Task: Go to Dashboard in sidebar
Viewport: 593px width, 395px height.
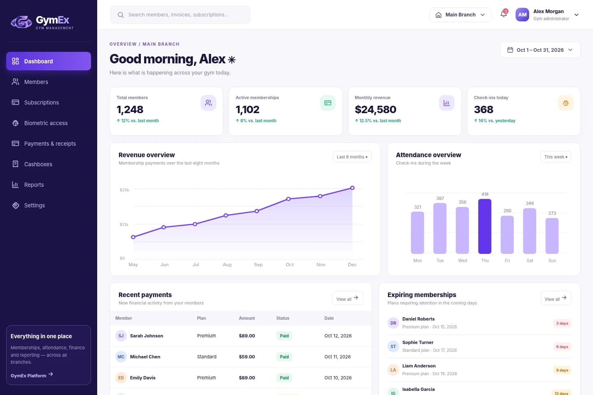Action: (49, 61)
